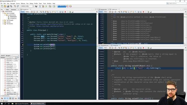
Task: Start macro recording red dot in Principal.java toolbar
Action: [x=65, y=12]
